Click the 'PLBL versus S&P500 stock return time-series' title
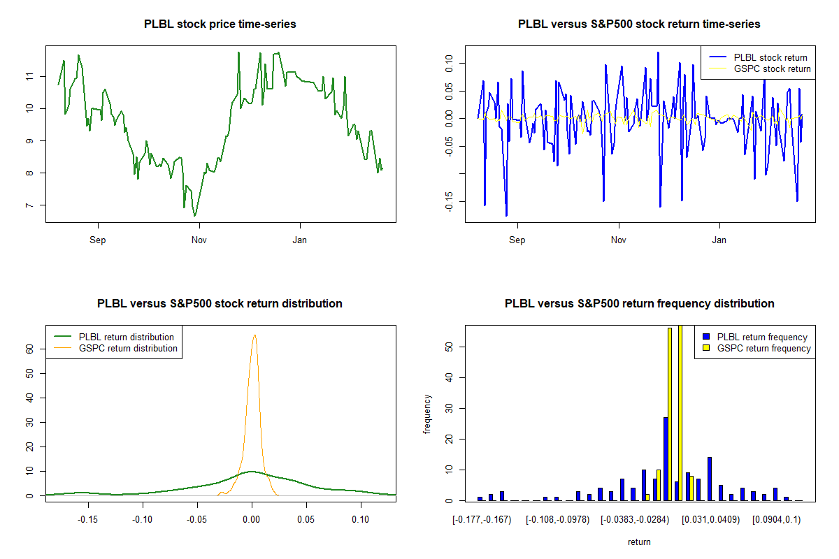Image resolution: width=839 pixels, height=559 pixels. (x=639, y=24)
